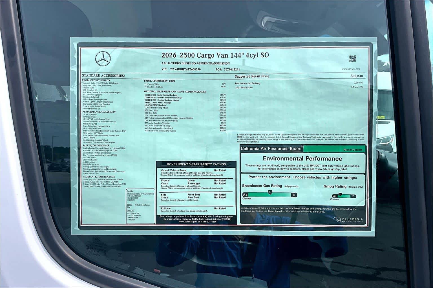Click the 'GOVERNMENT 5-STAR SAFETY RATINGS' header
Image resolution: width=433 pixels, height=288 pixels.
[x=196, y=164]
